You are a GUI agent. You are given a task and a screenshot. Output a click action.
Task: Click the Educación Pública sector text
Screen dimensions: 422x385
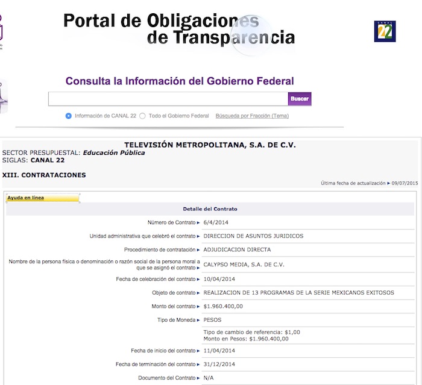[114, 153]
